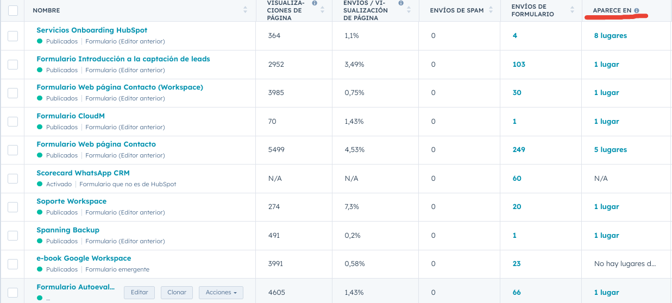The image size is (672, 303).
Task: View the 8 lugares link for Servicios Onboarding
Action: click(x=610, y=36)
